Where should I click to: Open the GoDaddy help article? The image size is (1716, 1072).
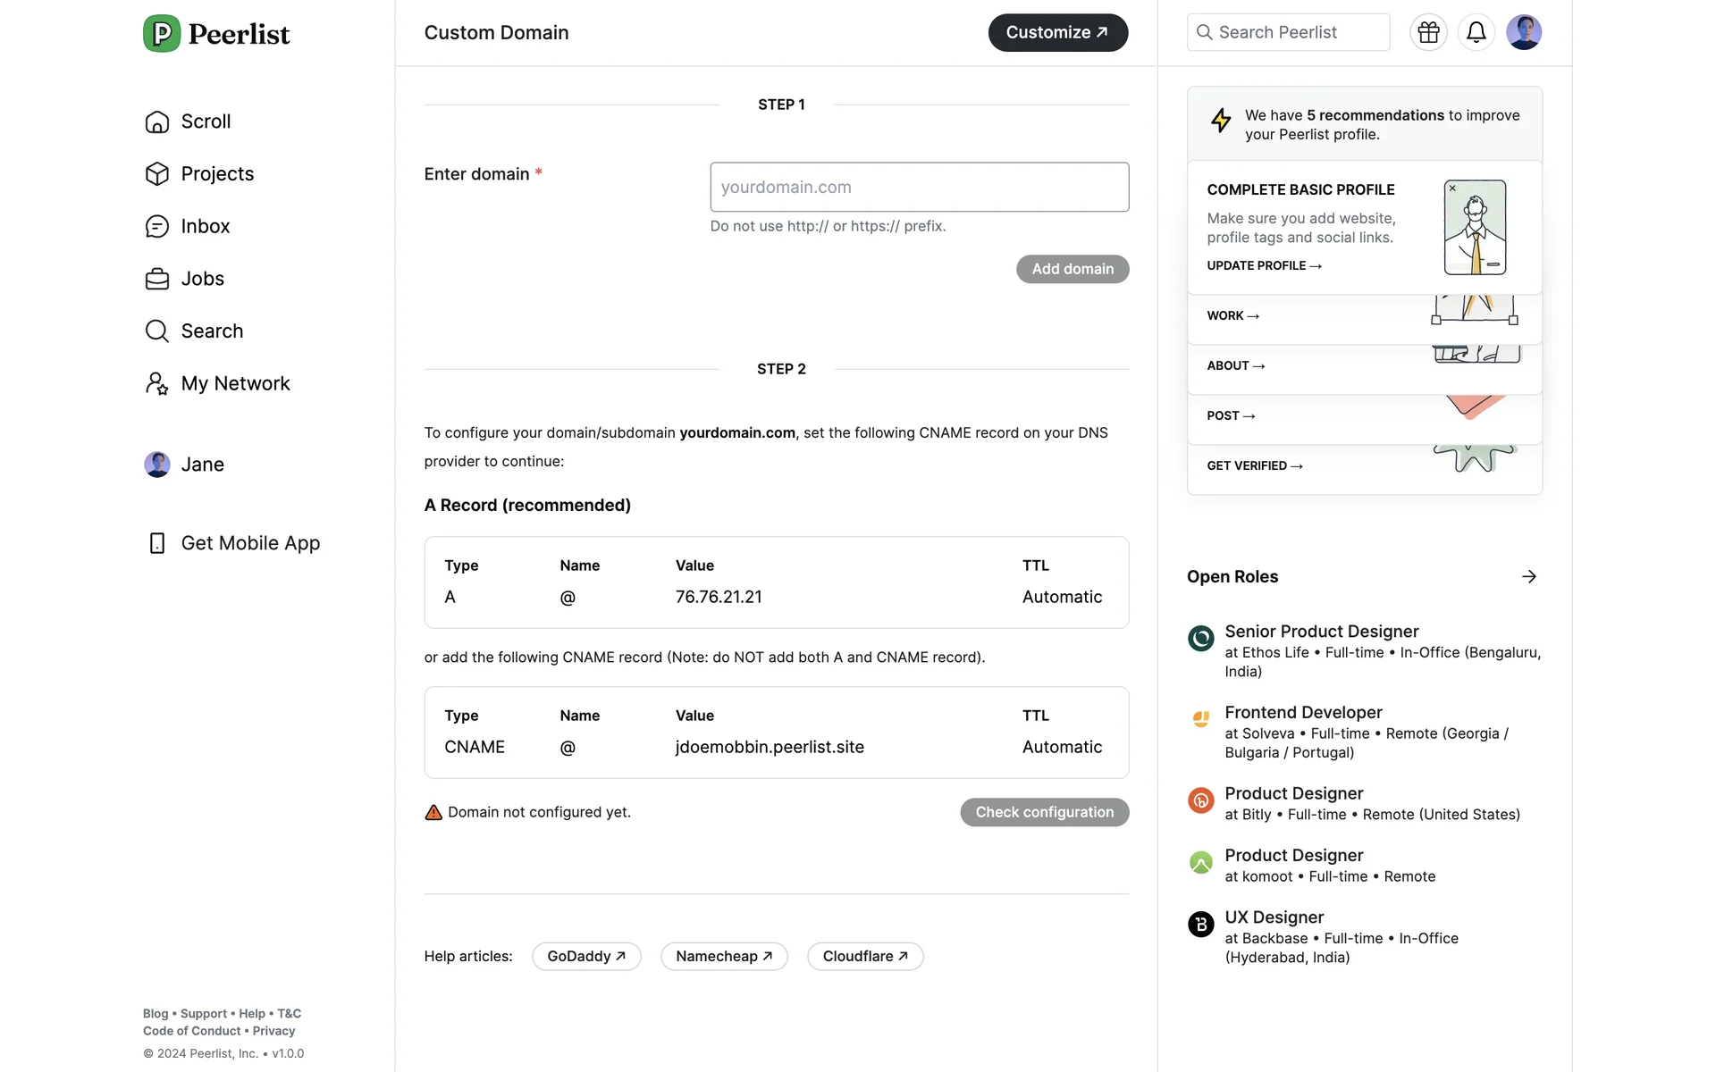586,957
